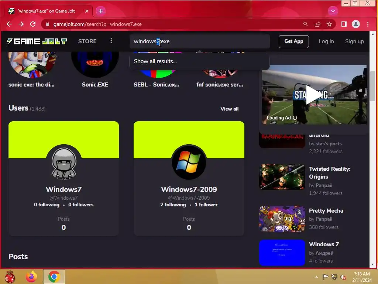Click the Windows start ornament button

(x=10, y=277)
